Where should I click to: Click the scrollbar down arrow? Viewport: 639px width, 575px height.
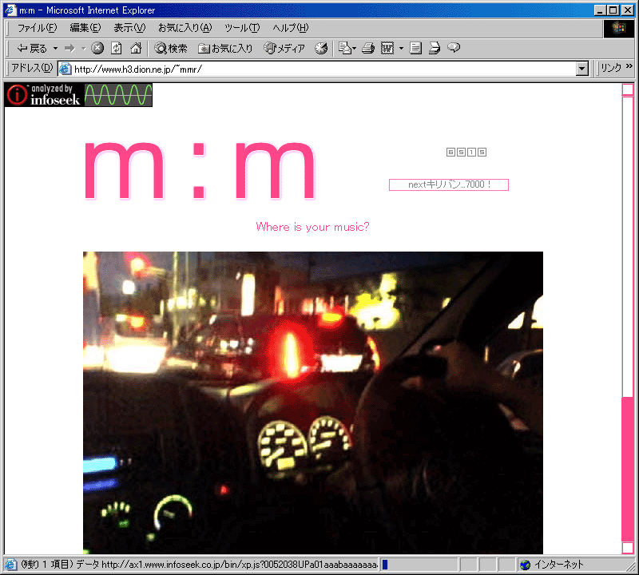pyautogui.click(x=628, y=548)
